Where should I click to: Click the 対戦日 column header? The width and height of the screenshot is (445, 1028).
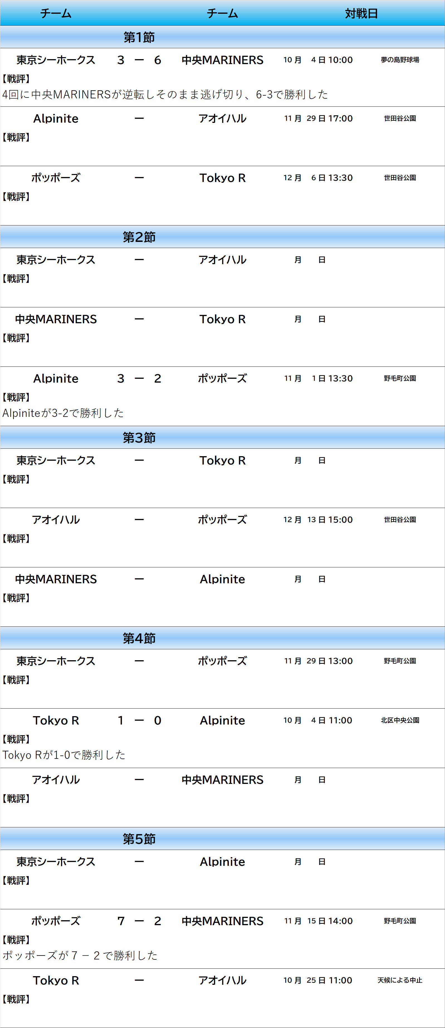[x=361, y=14]
